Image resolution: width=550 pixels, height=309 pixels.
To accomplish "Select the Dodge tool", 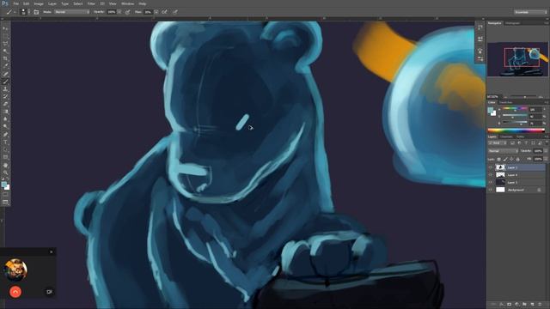I will coord(5,127).
